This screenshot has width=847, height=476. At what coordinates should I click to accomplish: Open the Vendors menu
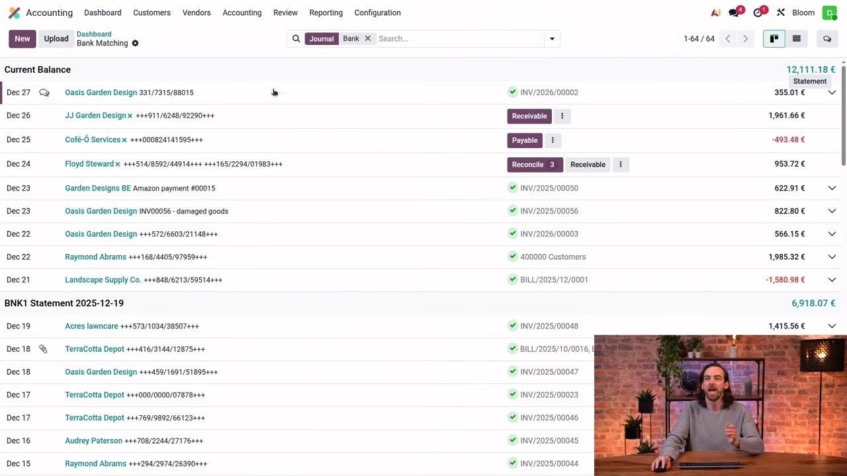[x=197, y=13]
